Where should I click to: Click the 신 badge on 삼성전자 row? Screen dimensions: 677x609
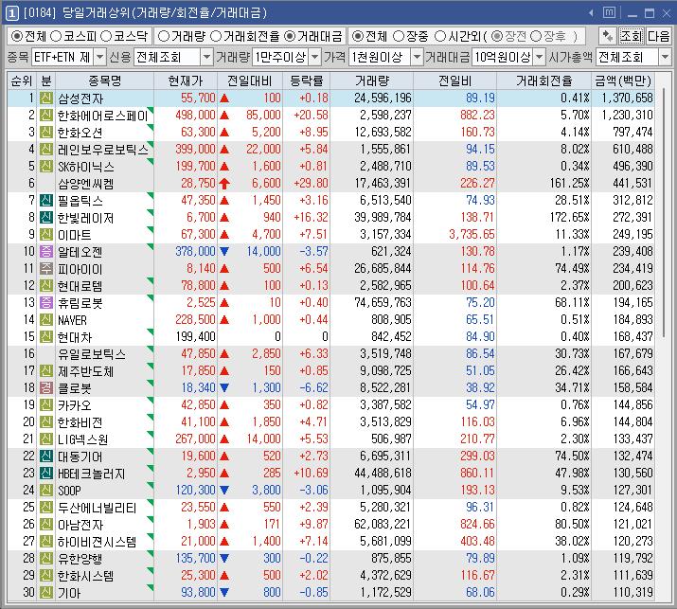(x=46, y=99)
